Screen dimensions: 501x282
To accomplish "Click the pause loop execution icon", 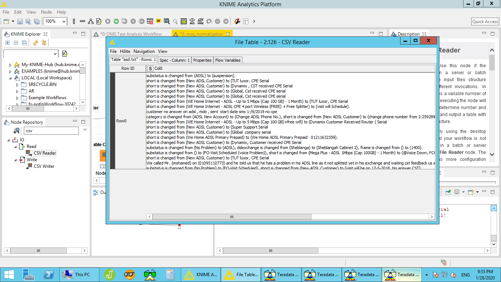I will pos(217,21).
